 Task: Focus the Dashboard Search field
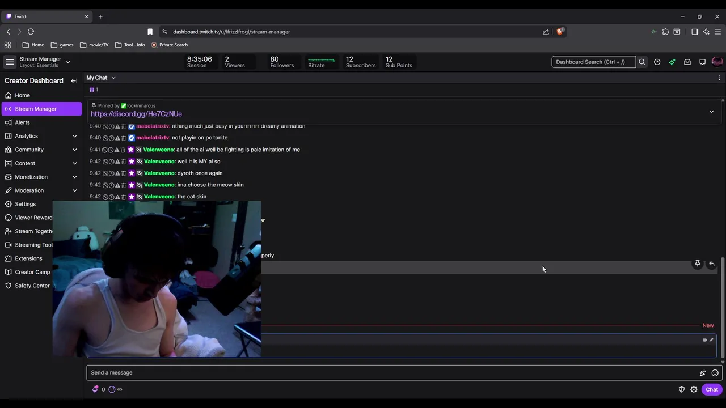pyautogui.click(x=594, y=62)
